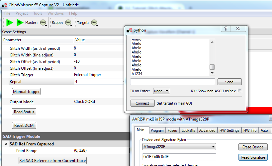The image size is (272, 166).
Task: Click the Master connection status icon
Action: pyautogui.click(x=43, y=23)
